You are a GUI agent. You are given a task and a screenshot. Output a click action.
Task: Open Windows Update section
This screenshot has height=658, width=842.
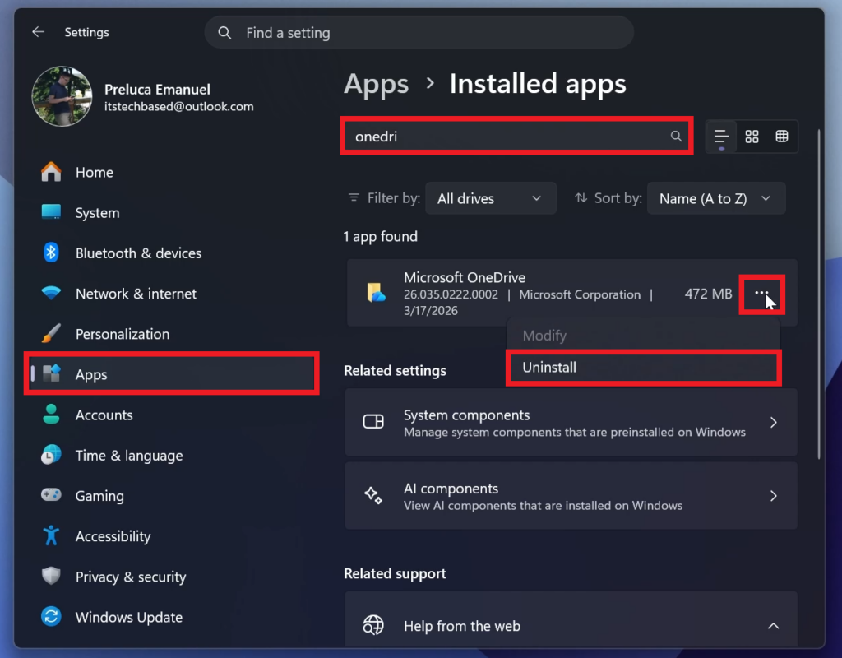pyautogui.click(x=128, y=618)
